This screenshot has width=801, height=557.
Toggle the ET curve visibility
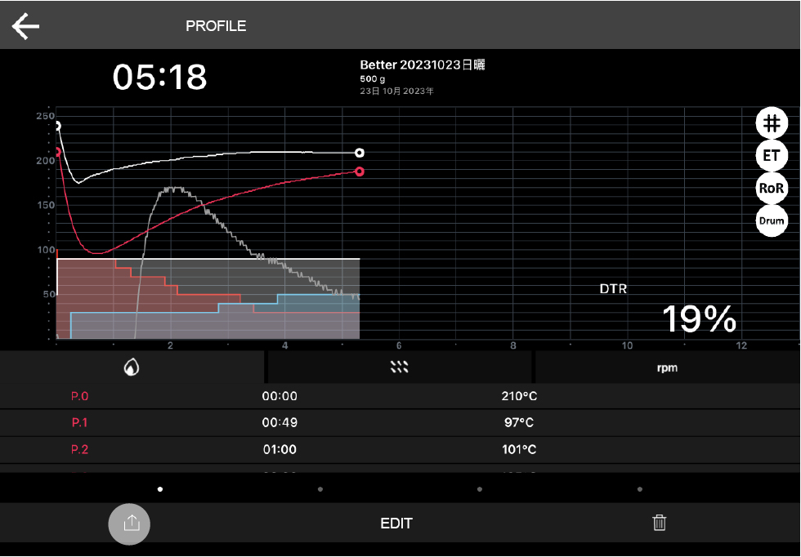coord(771,155)
